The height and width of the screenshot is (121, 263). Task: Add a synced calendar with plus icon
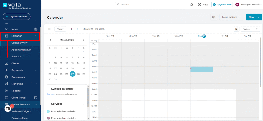83,89
